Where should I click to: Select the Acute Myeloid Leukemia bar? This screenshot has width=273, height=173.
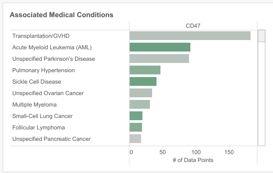[x=160, y=47]
